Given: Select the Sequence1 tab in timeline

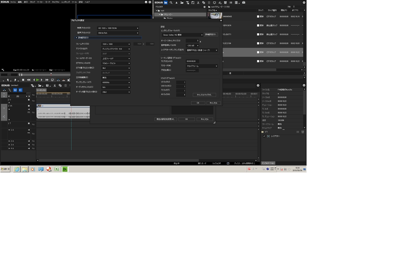Looking at the screenshot, I should (41, 90).
